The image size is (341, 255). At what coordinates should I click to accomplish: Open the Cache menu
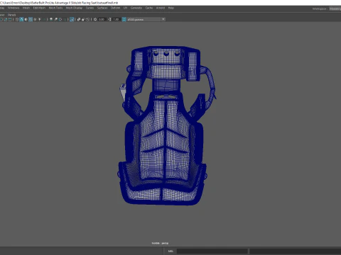(149, 8)
